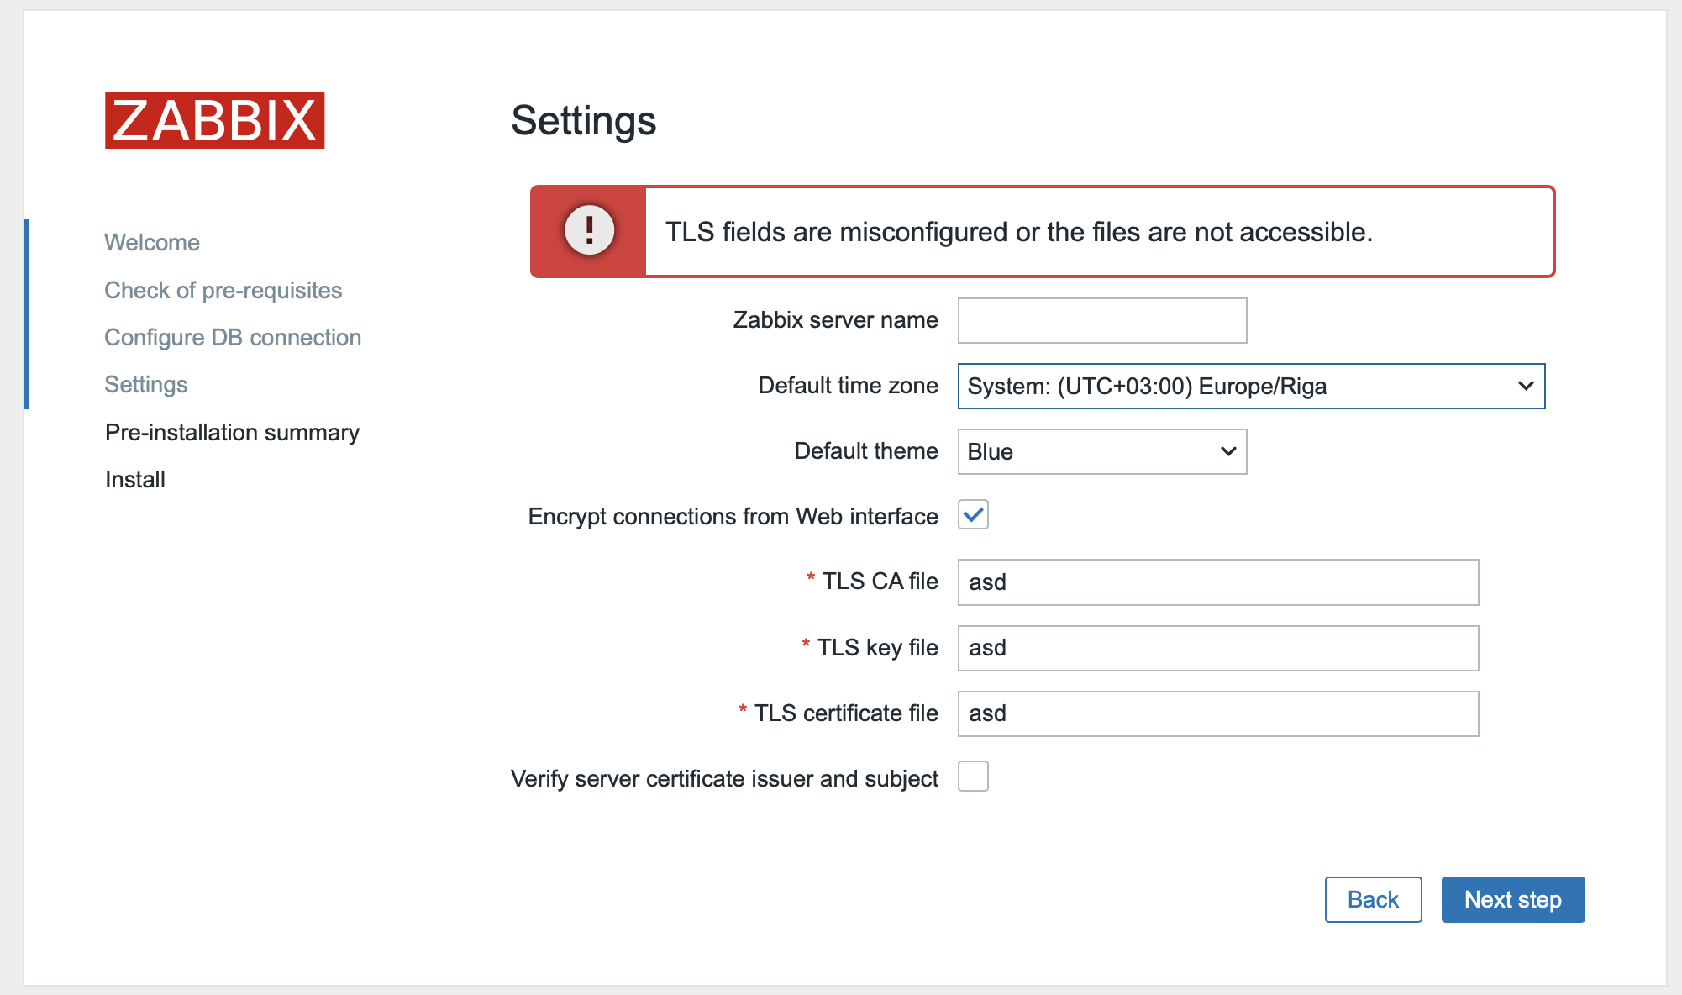Click the 'Default time zone' label
1682x995 pixels.
[848, 385]
